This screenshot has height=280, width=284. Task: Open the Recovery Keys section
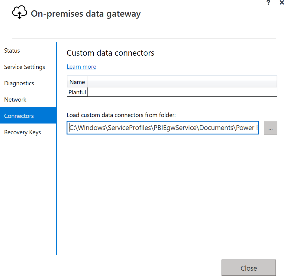click(x=22, y=132)
